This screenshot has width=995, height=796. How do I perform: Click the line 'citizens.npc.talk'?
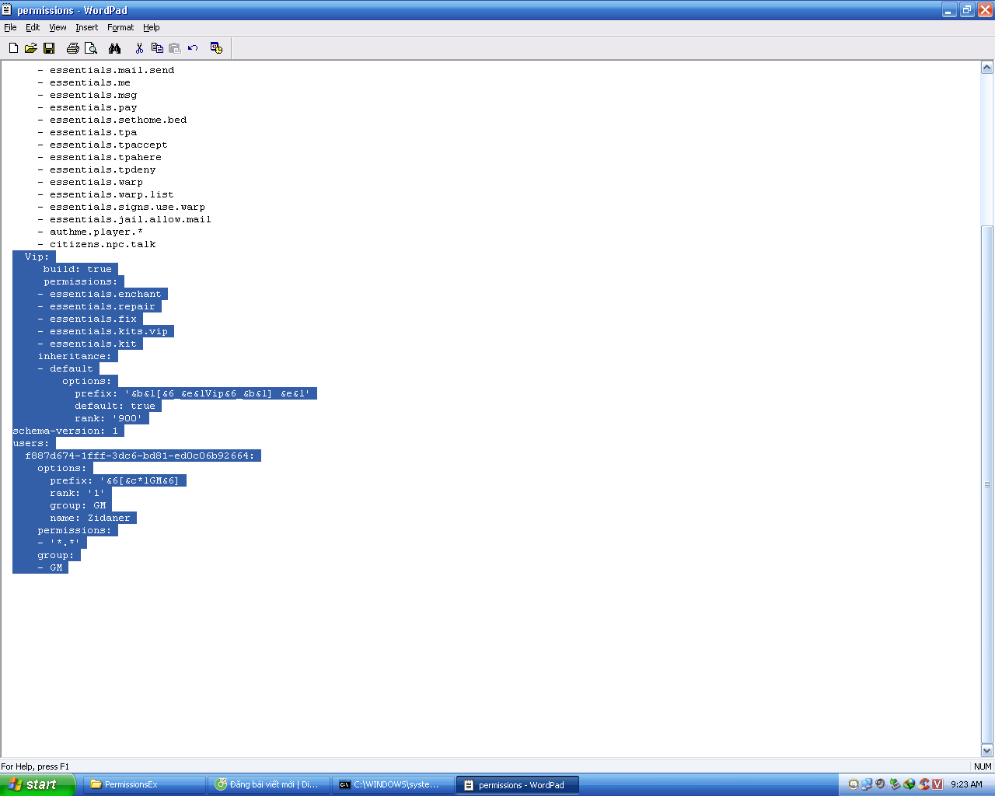tap(103, 244)
